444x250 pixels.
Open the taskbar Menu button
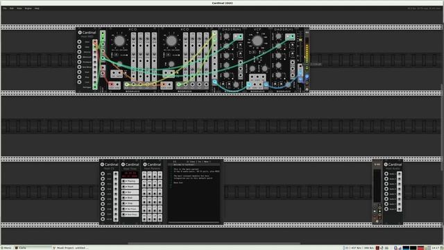[x=6, y=248]
